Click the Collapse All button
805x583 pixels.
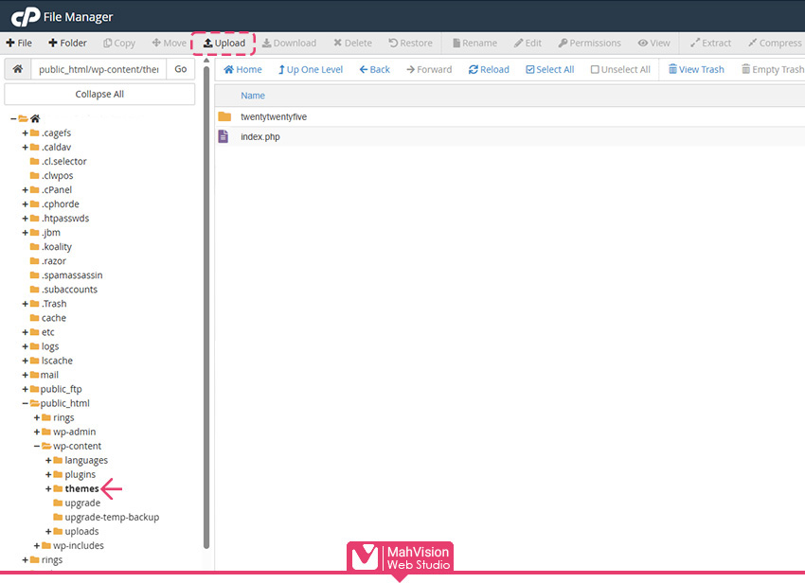[99, 94]
